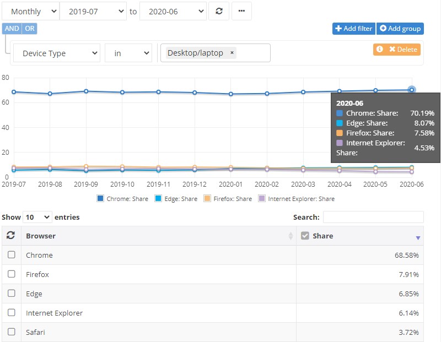The image size is (441, 342).
Task: Click into the table Search field
Action: coord(373,218)
